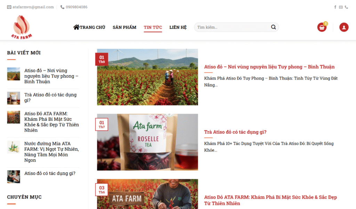Open article title "Trà Atiso đỏ có tác dụng gì?"
The image size is (356, 209).
235,132
